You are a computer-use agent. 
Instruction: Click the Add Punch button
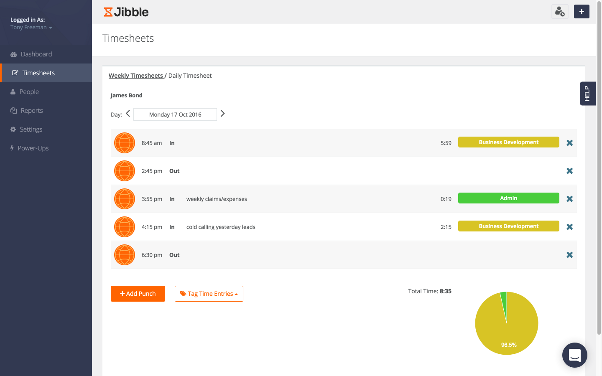point(138,294)
